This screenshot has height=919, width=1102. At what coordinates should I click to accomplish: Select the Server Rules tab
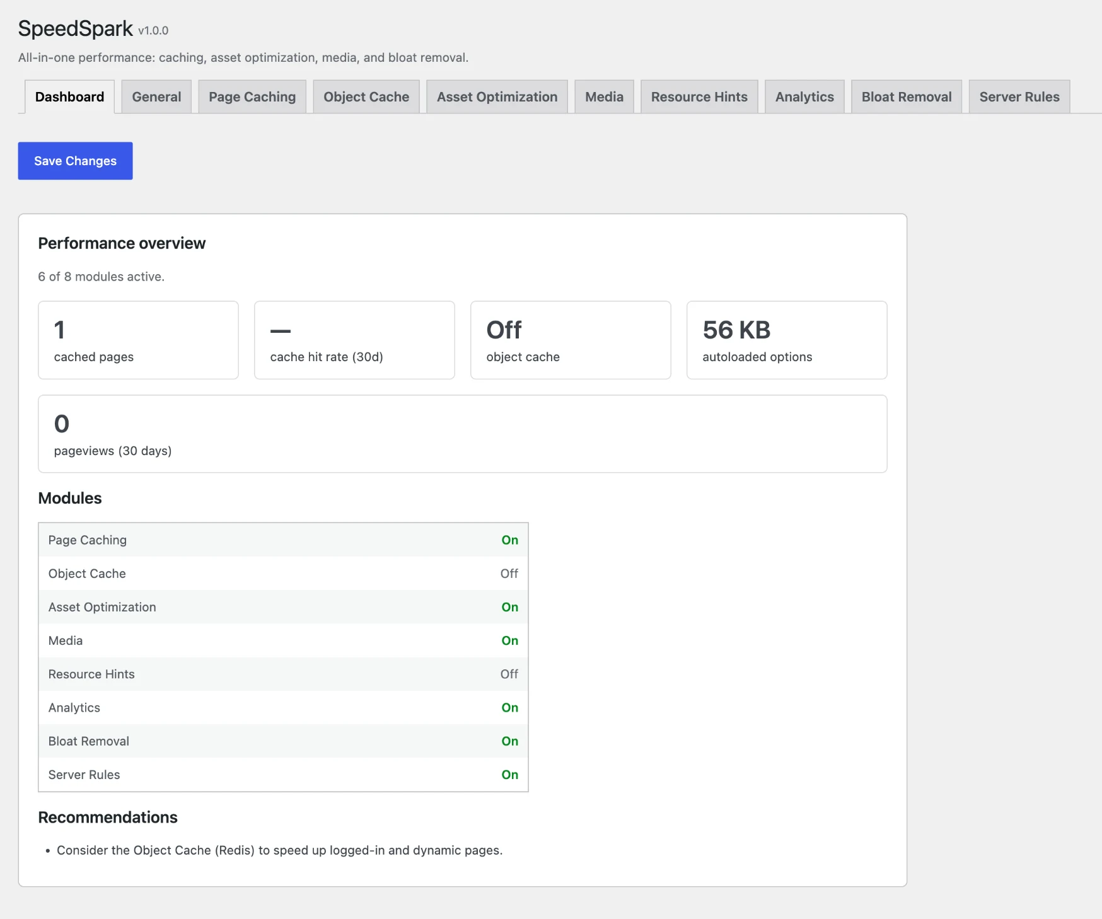pos(1019,97)
